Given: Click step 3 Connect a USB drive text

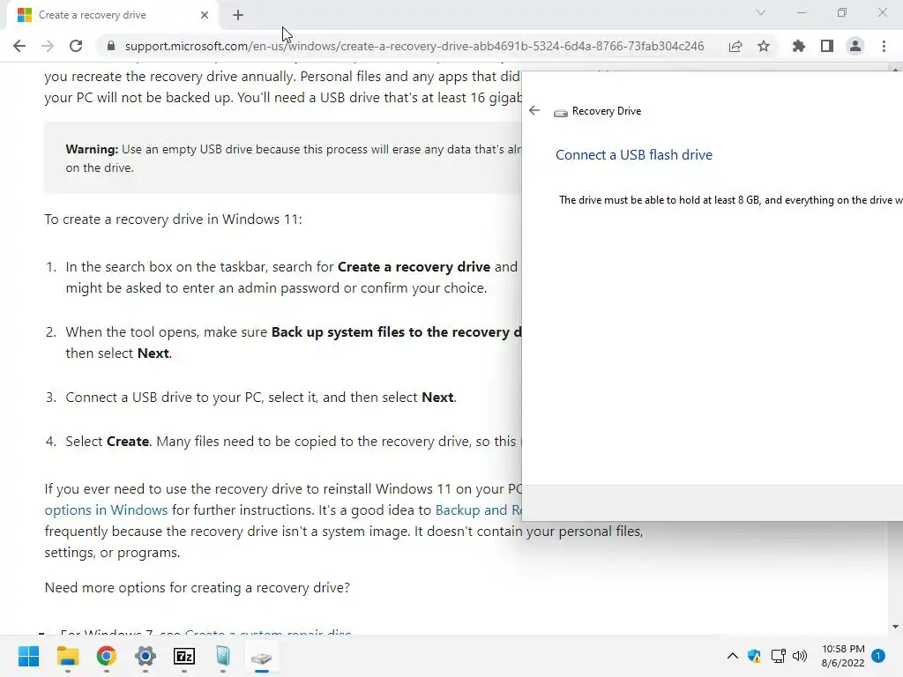Looking at the screenshot, I should [261, 398].
